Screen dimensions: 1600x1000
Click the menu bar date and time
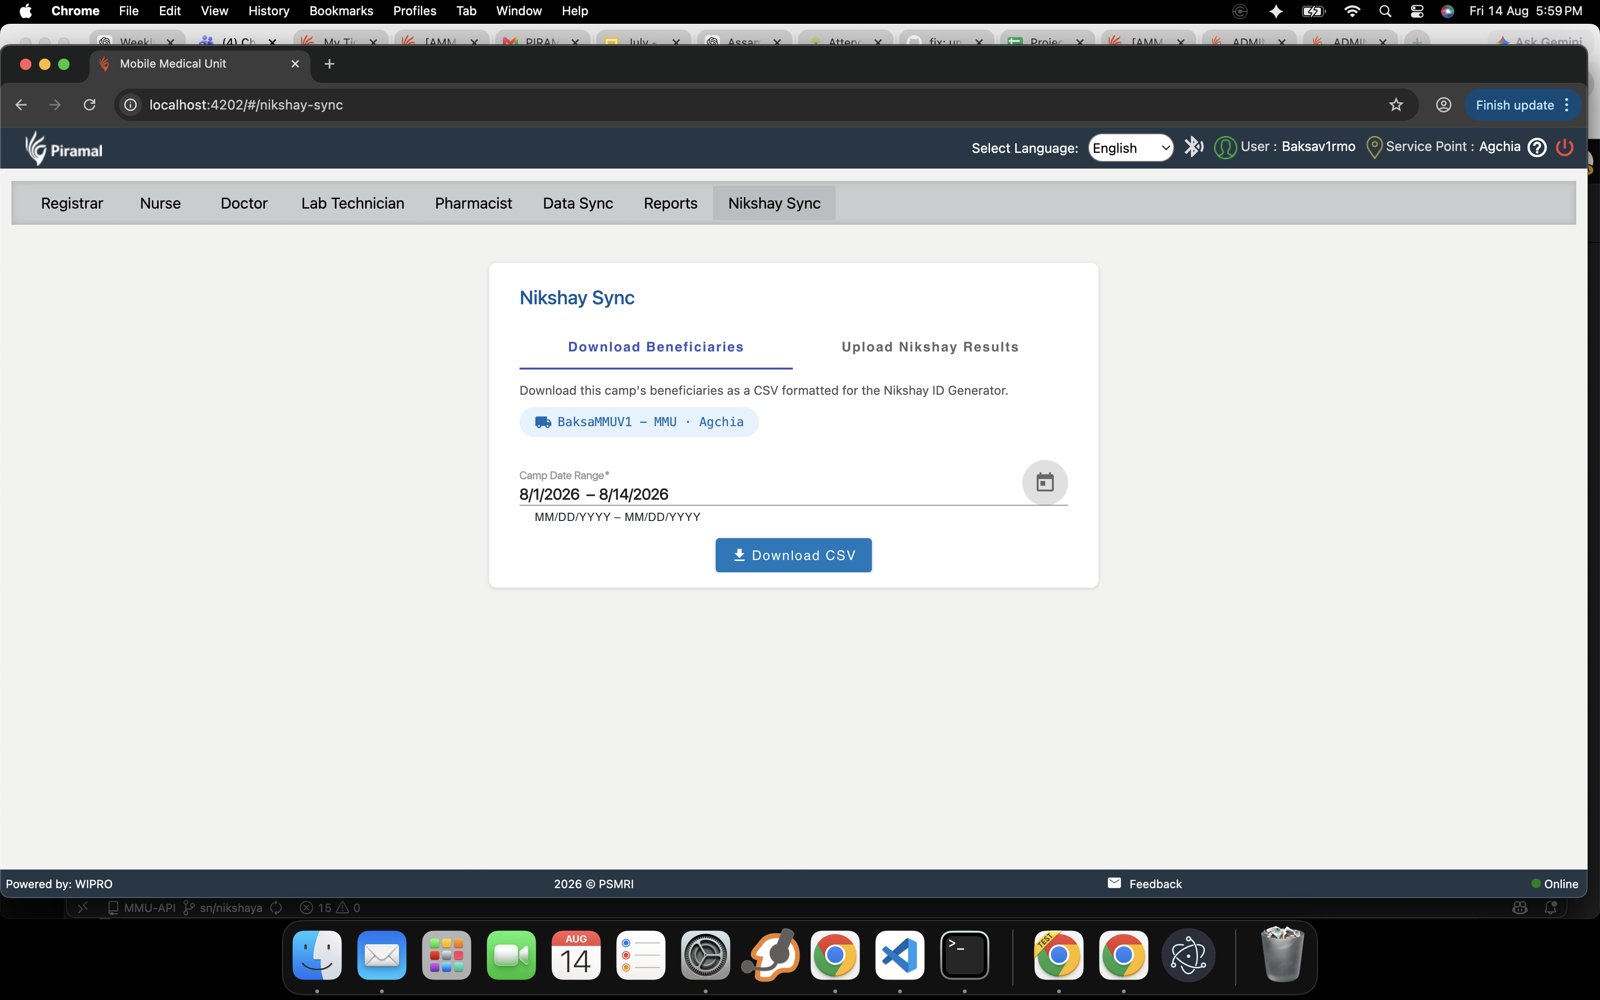coord(1525,11)
